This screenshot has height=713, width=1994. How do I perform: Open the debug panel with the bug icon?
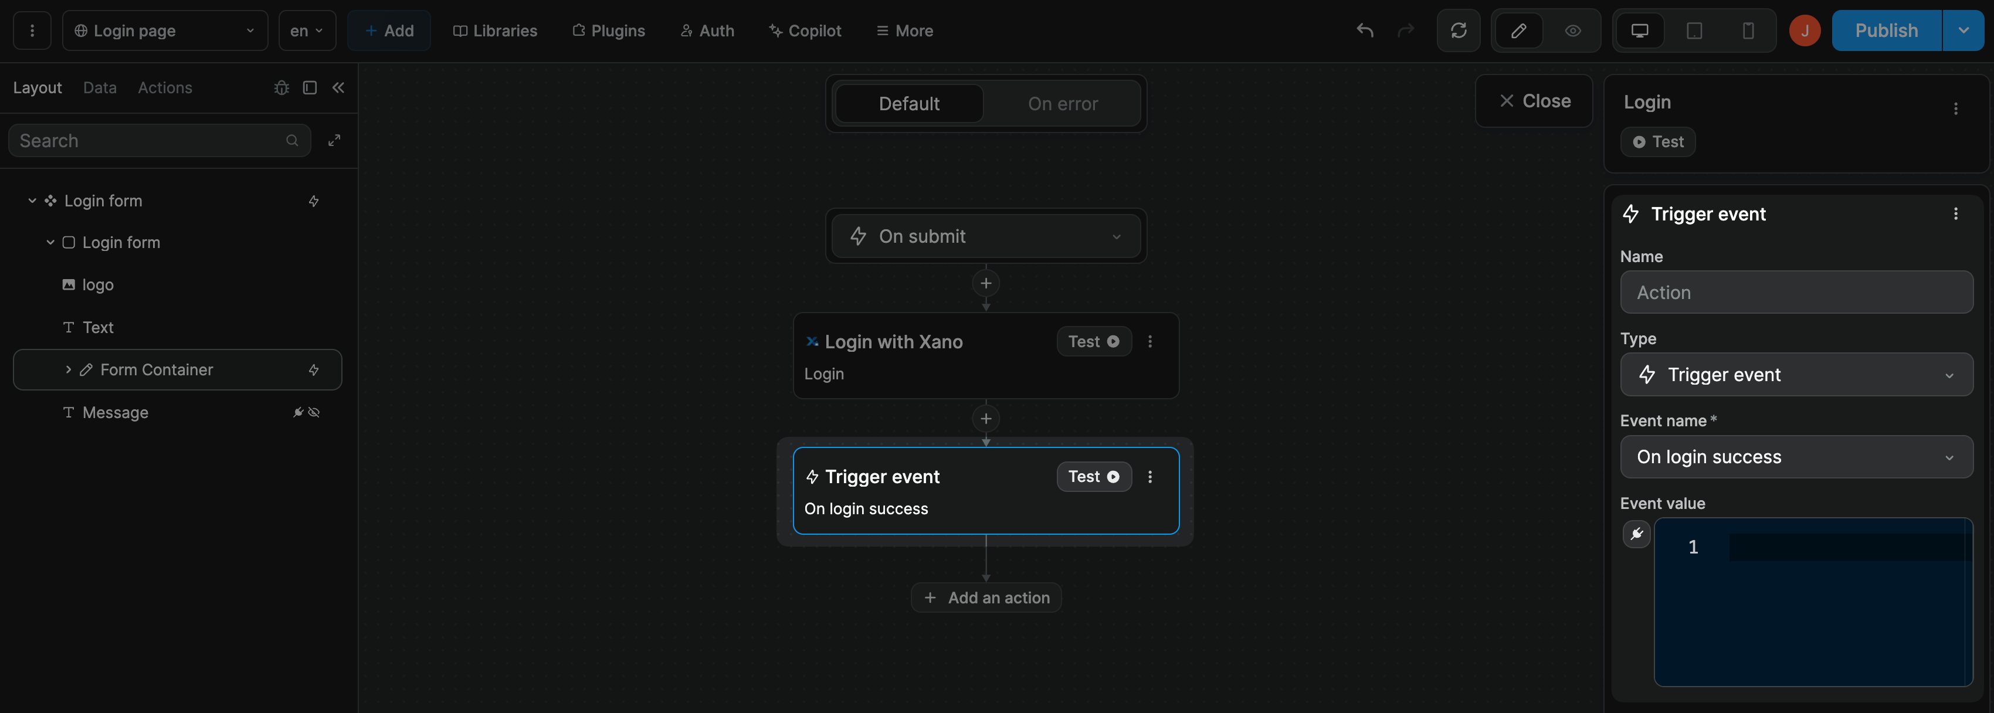point(281,87)
